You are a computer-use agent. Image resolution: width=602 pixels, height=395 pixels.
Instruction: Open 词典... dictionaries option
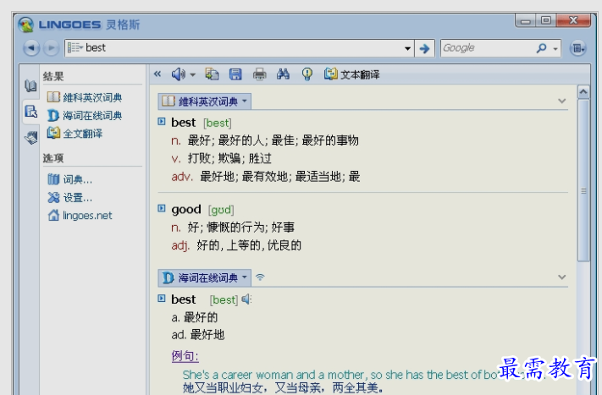point(70,179)
